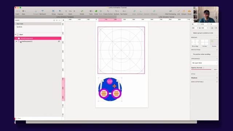
Task: Click the Ungroup toolbar icon
Action: click(x=60, y=11)
